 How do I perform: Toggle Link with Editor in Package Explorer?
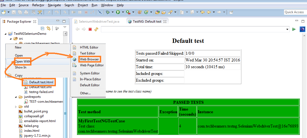48,28
